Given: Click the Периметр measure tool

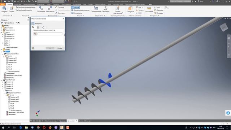Looking at the screenshot, I should point(158,10).
